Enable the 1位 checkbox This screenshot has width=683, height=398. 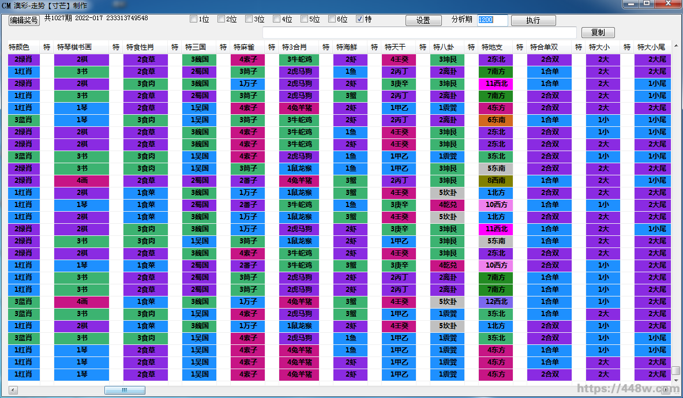click(x=194, y=19)
